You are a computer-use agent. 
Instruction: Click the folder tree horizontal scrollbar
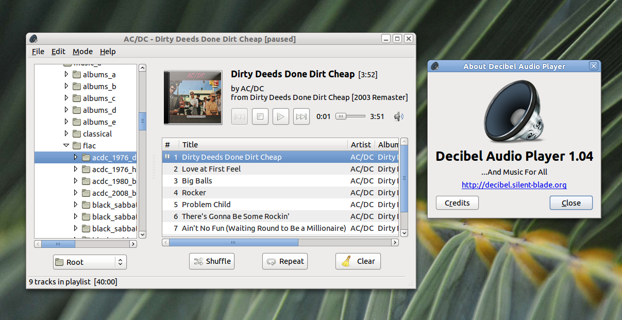[x=86, y=244]
